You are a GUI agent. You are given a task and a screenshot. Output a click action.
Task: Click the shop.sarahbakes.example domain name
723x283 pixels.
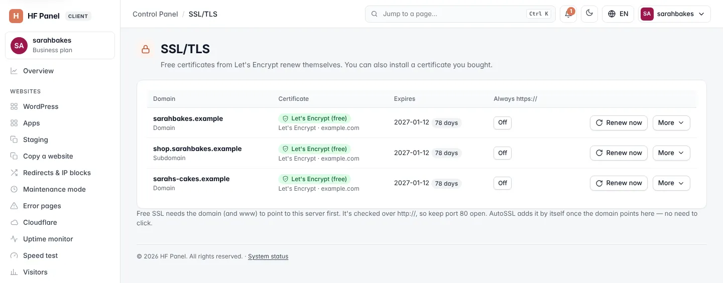point(197,149)
